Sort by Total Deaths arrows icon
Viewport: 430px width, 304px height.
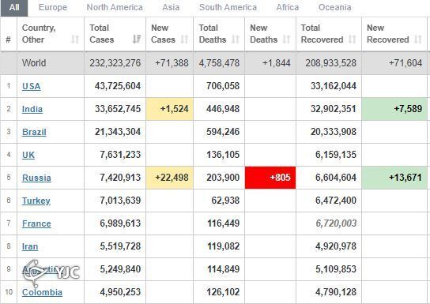point(236,39)
